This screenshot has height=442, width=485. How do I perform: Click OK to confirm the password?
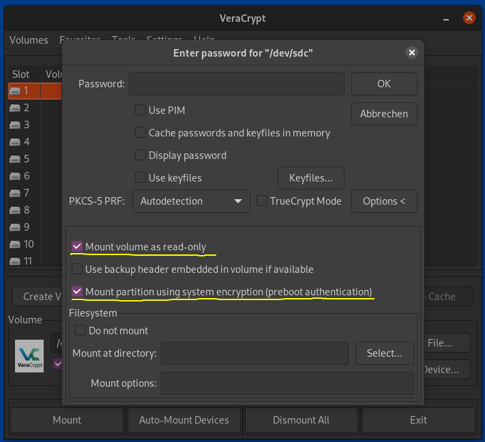point(384,84)
